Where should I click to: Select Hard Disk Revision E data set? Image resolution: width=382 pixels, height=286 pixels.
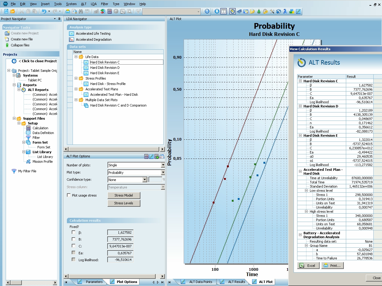coord(105,73)
